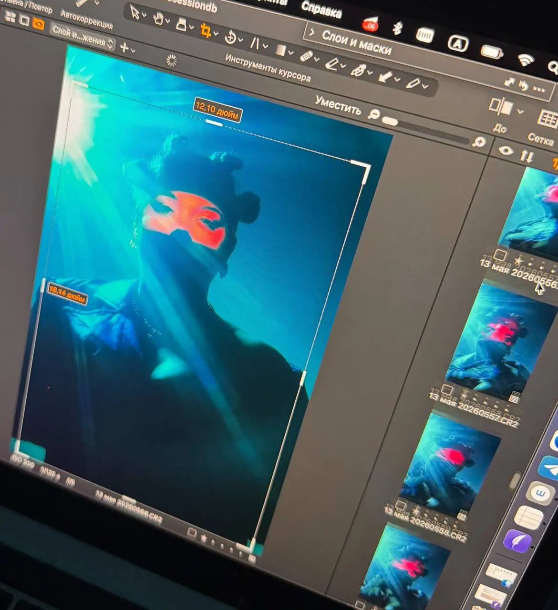The width and height of the screenshot is (558, 610).
Task: Click the color tag box below the viewer
Action: [192, 533]
